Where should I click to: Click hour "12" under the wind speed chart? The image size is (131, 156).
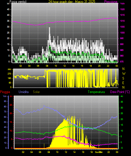coord(64,66)
